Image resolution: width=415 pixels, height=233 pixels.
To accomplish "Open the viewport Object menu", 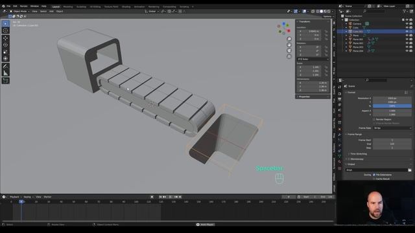I will 60,12.
